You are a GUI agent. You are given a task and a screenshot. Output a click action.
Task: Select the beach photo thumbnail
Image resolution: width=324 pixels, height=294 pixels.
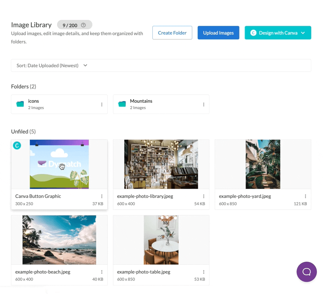59,240
